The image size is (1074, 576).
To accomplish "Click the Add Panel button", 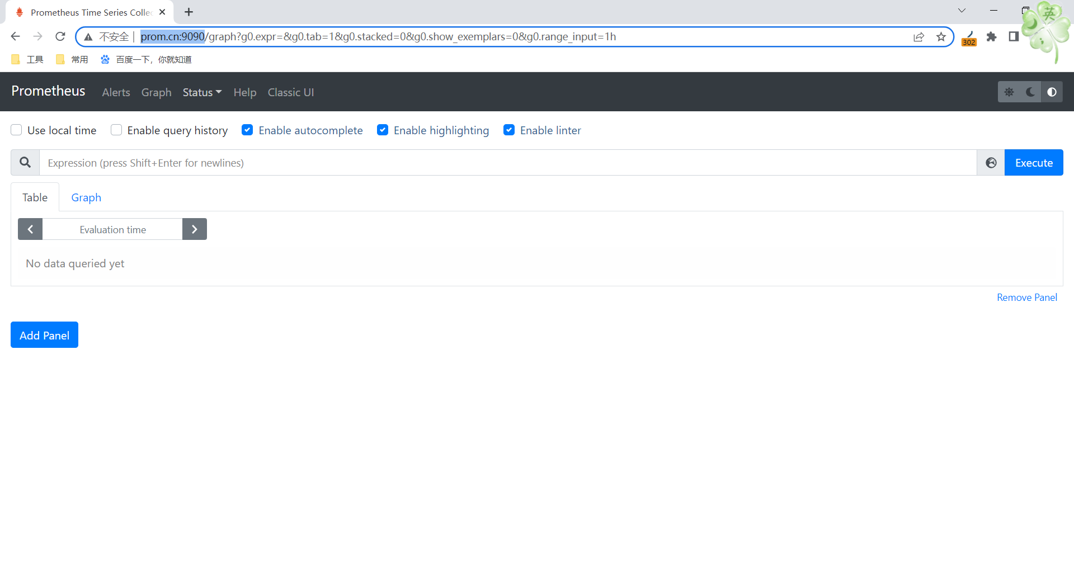I will click(44, 334).
